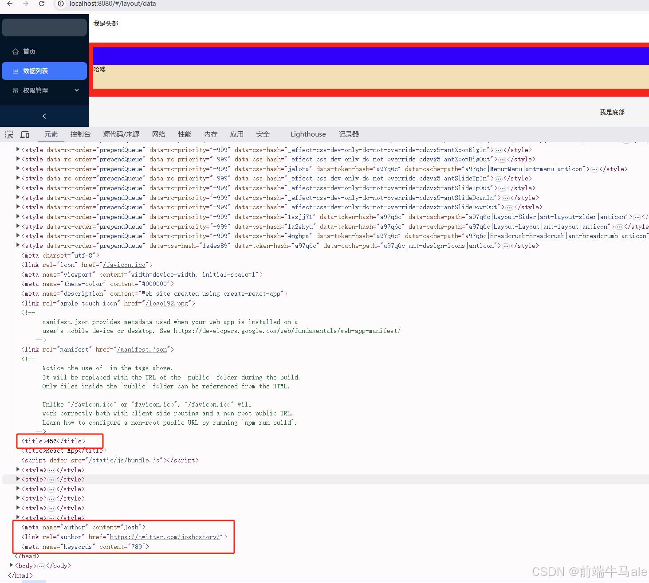The height and width of the screenshot is (583, 649).
Task: Select the bar chart icon on 数据列表
Action: click(x=15, y=70)
